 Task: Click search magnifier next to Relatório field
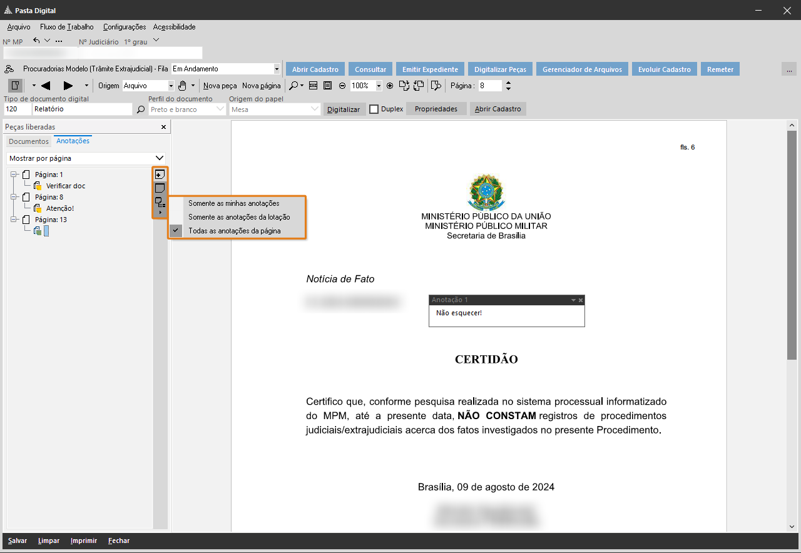click(141, 109)
